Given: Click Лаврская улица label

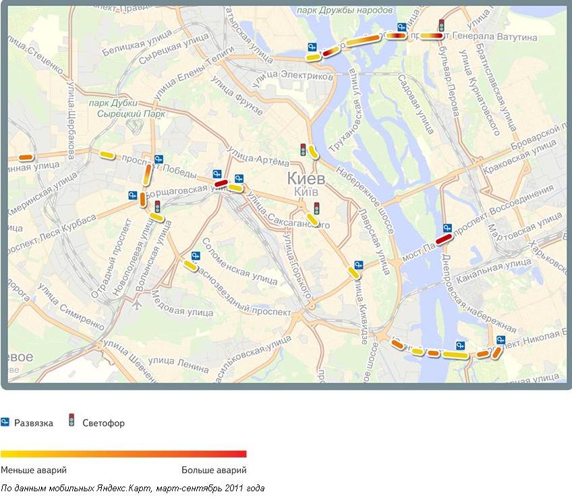Looking at the screenshot, I should coord(374,242).
